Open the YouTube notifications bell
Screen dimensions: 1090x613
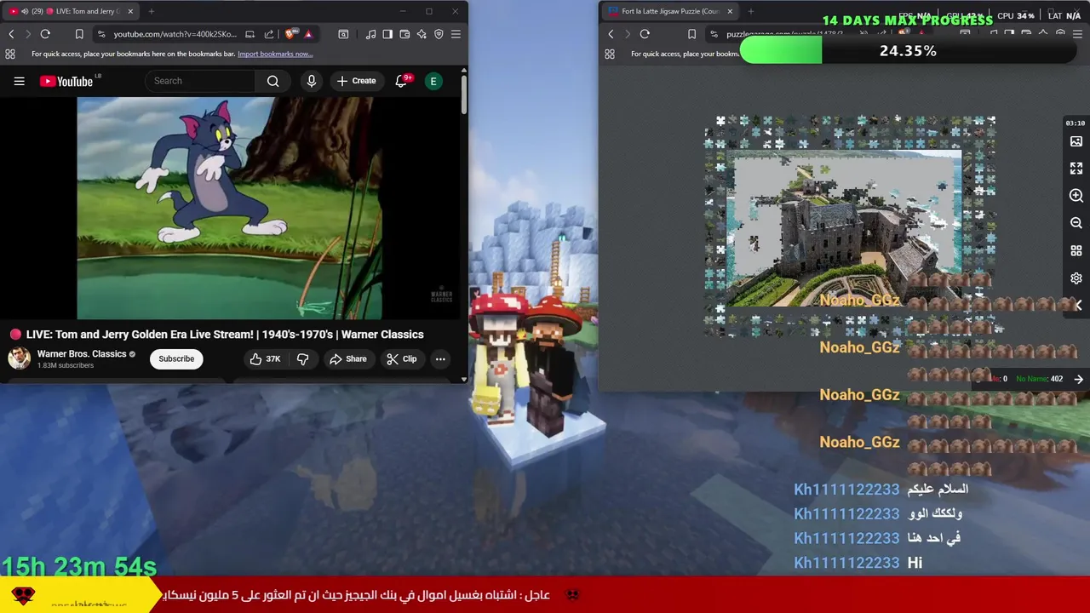[x=401, y=81]
